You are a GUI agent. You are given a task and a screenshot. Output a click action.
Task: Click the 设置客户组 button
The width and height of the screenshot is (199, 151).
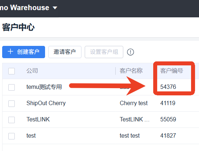pos(104,52)
